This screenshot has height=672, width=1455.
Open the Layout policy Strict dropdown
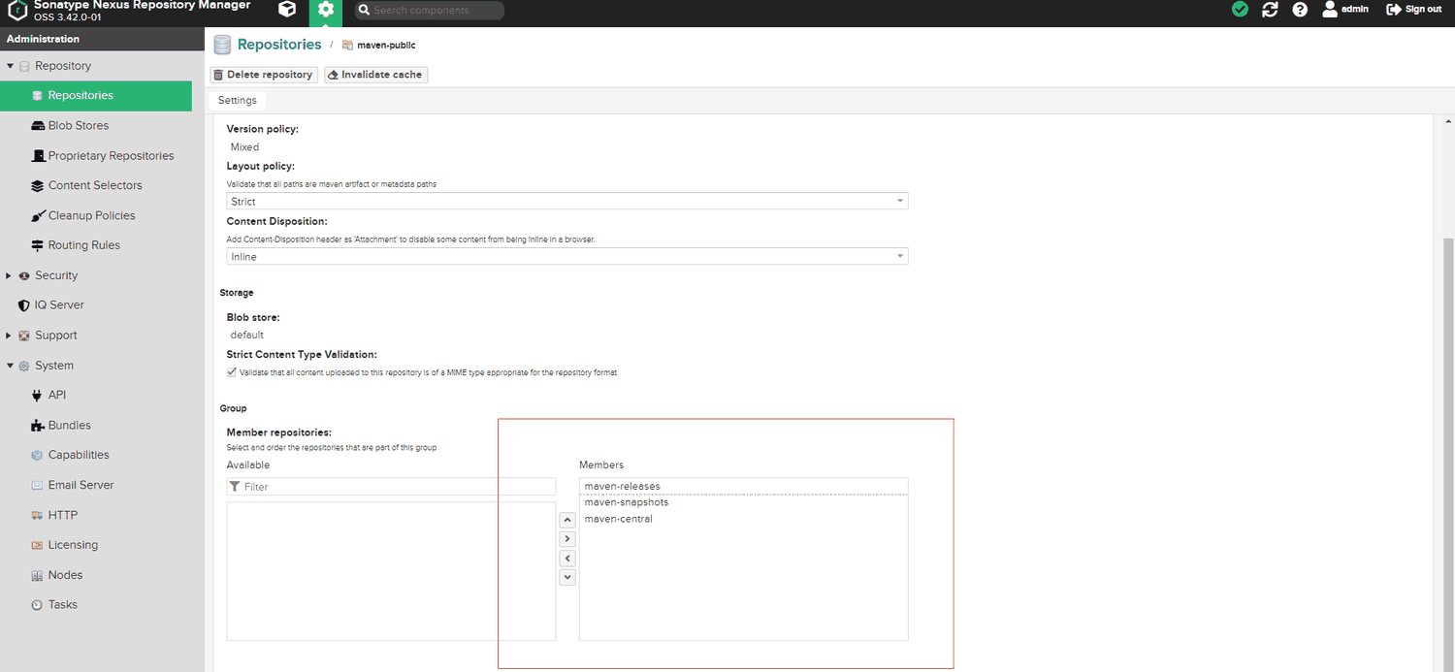[x=567, y=202]
